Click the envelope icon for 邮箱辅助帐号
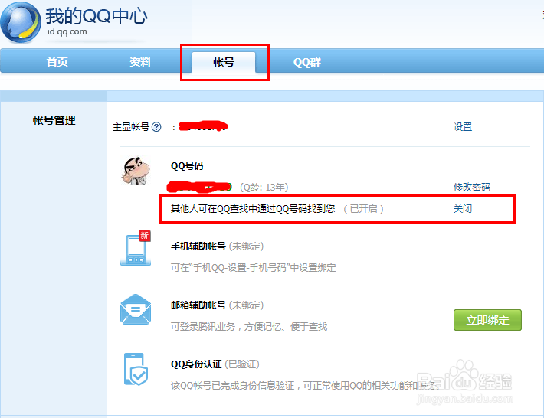 coord(136,309)
